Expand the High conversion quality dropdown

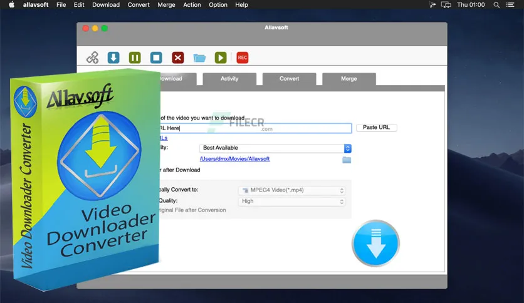291,202
